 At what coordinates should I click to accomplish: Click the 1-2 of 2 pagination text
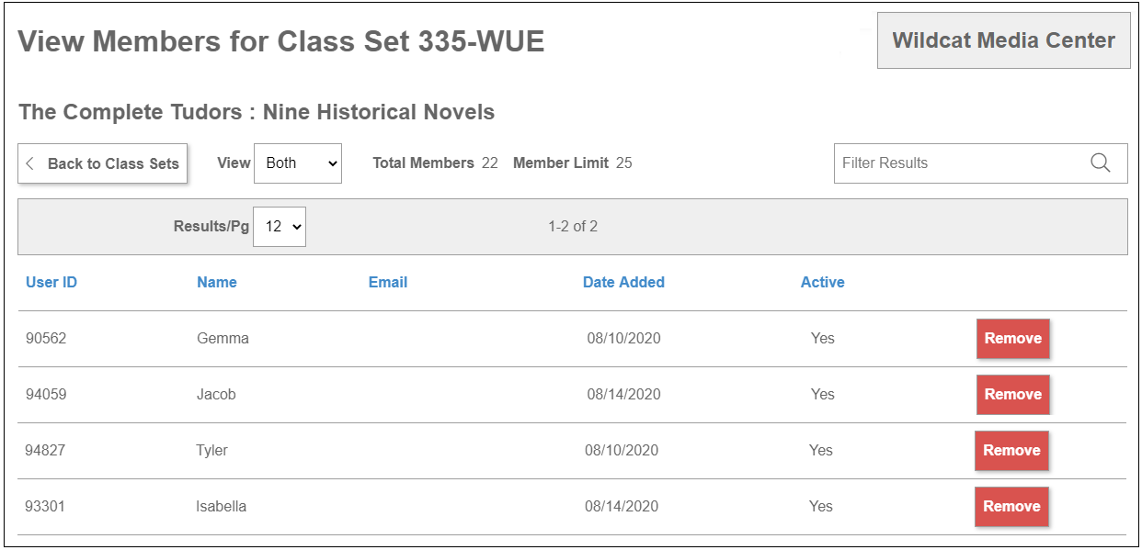[x=573, y=226]
